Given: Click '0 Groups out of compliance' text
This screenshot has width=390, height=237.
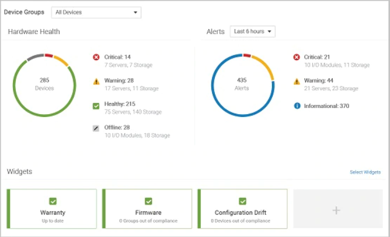Looking at the screenshot, I should [148, 221].
